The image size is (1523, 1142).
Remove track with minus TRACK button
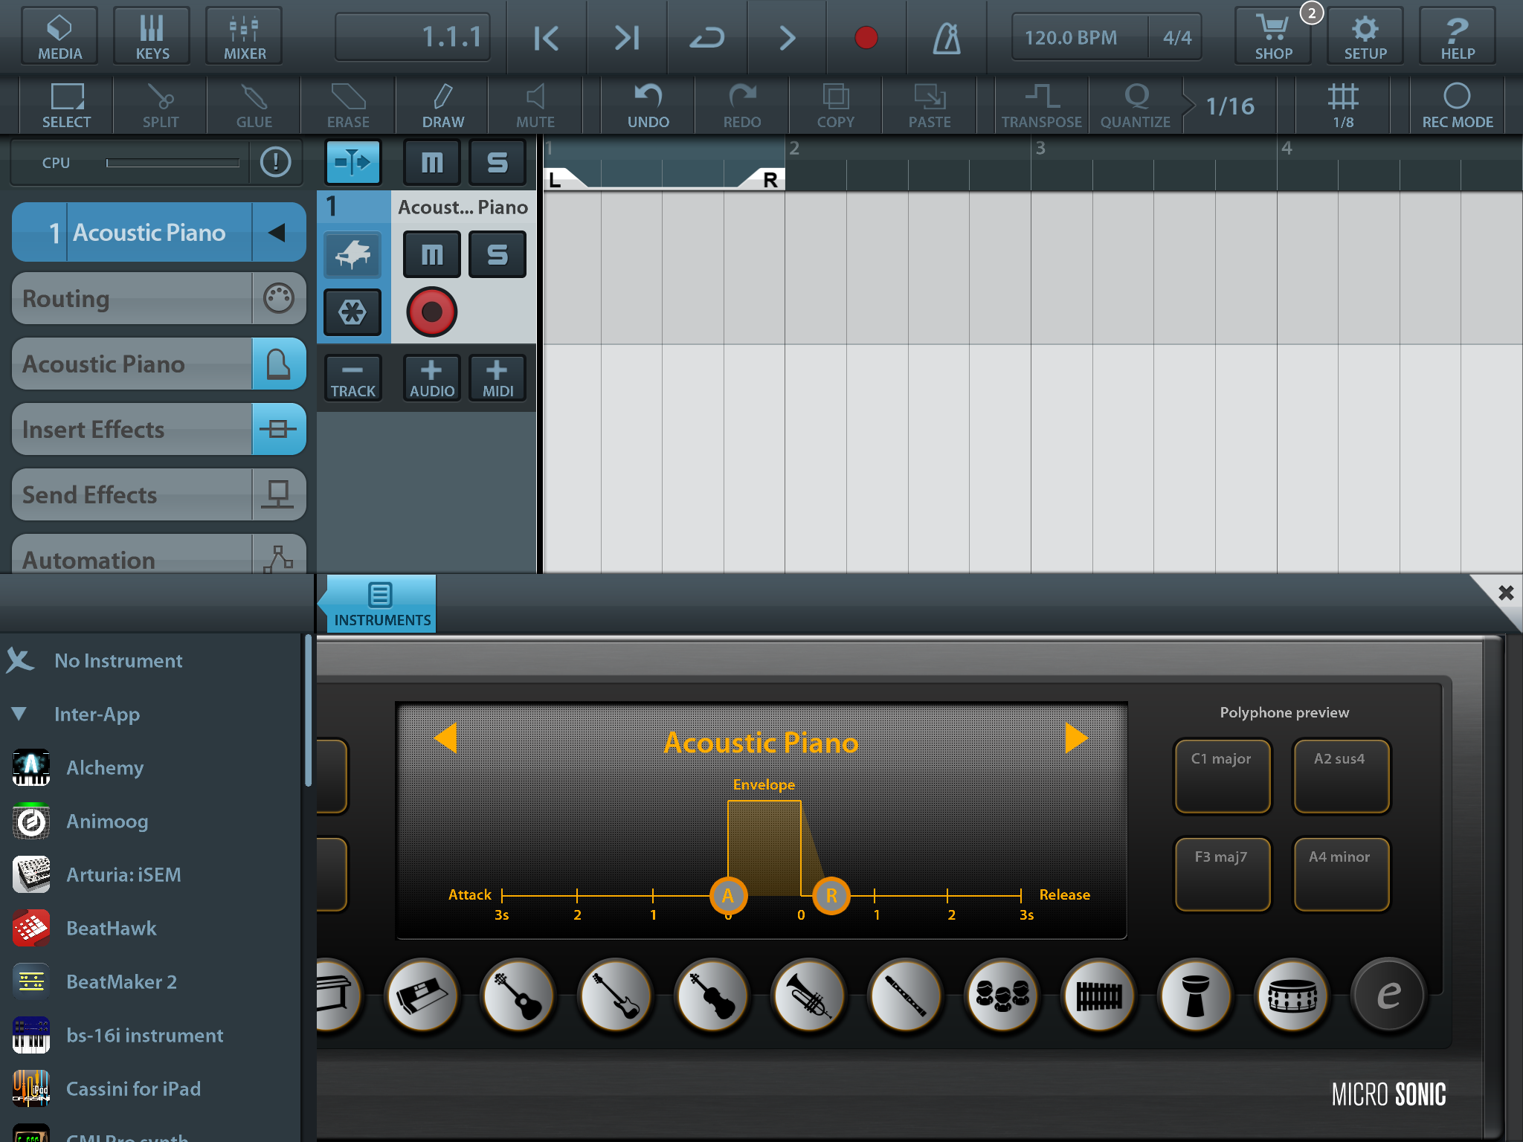353,378
